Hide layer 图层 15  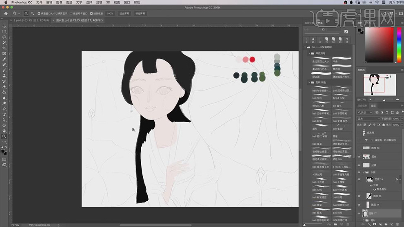pyautogui.click(x=359, y=179)
